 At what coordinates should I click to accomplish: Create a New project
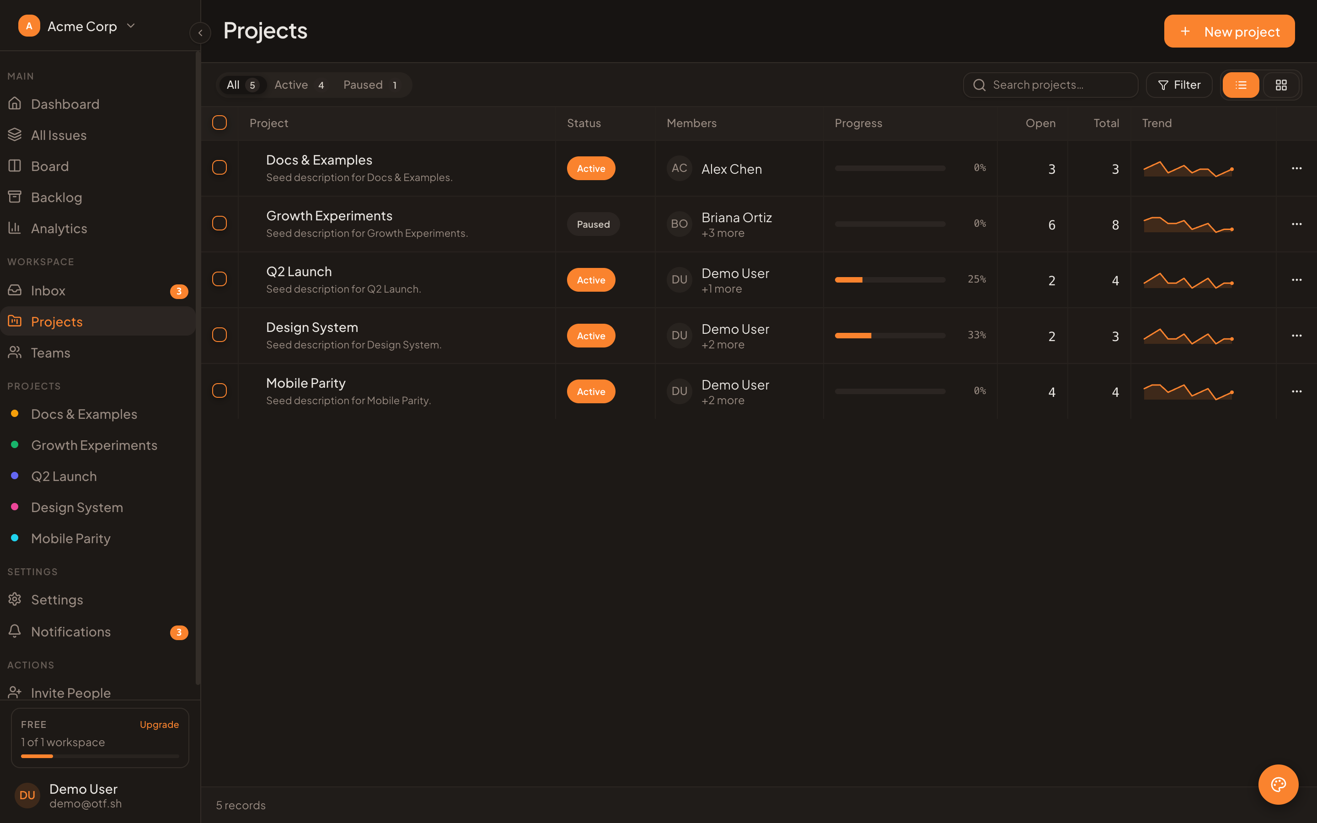tap(1229, 31)
